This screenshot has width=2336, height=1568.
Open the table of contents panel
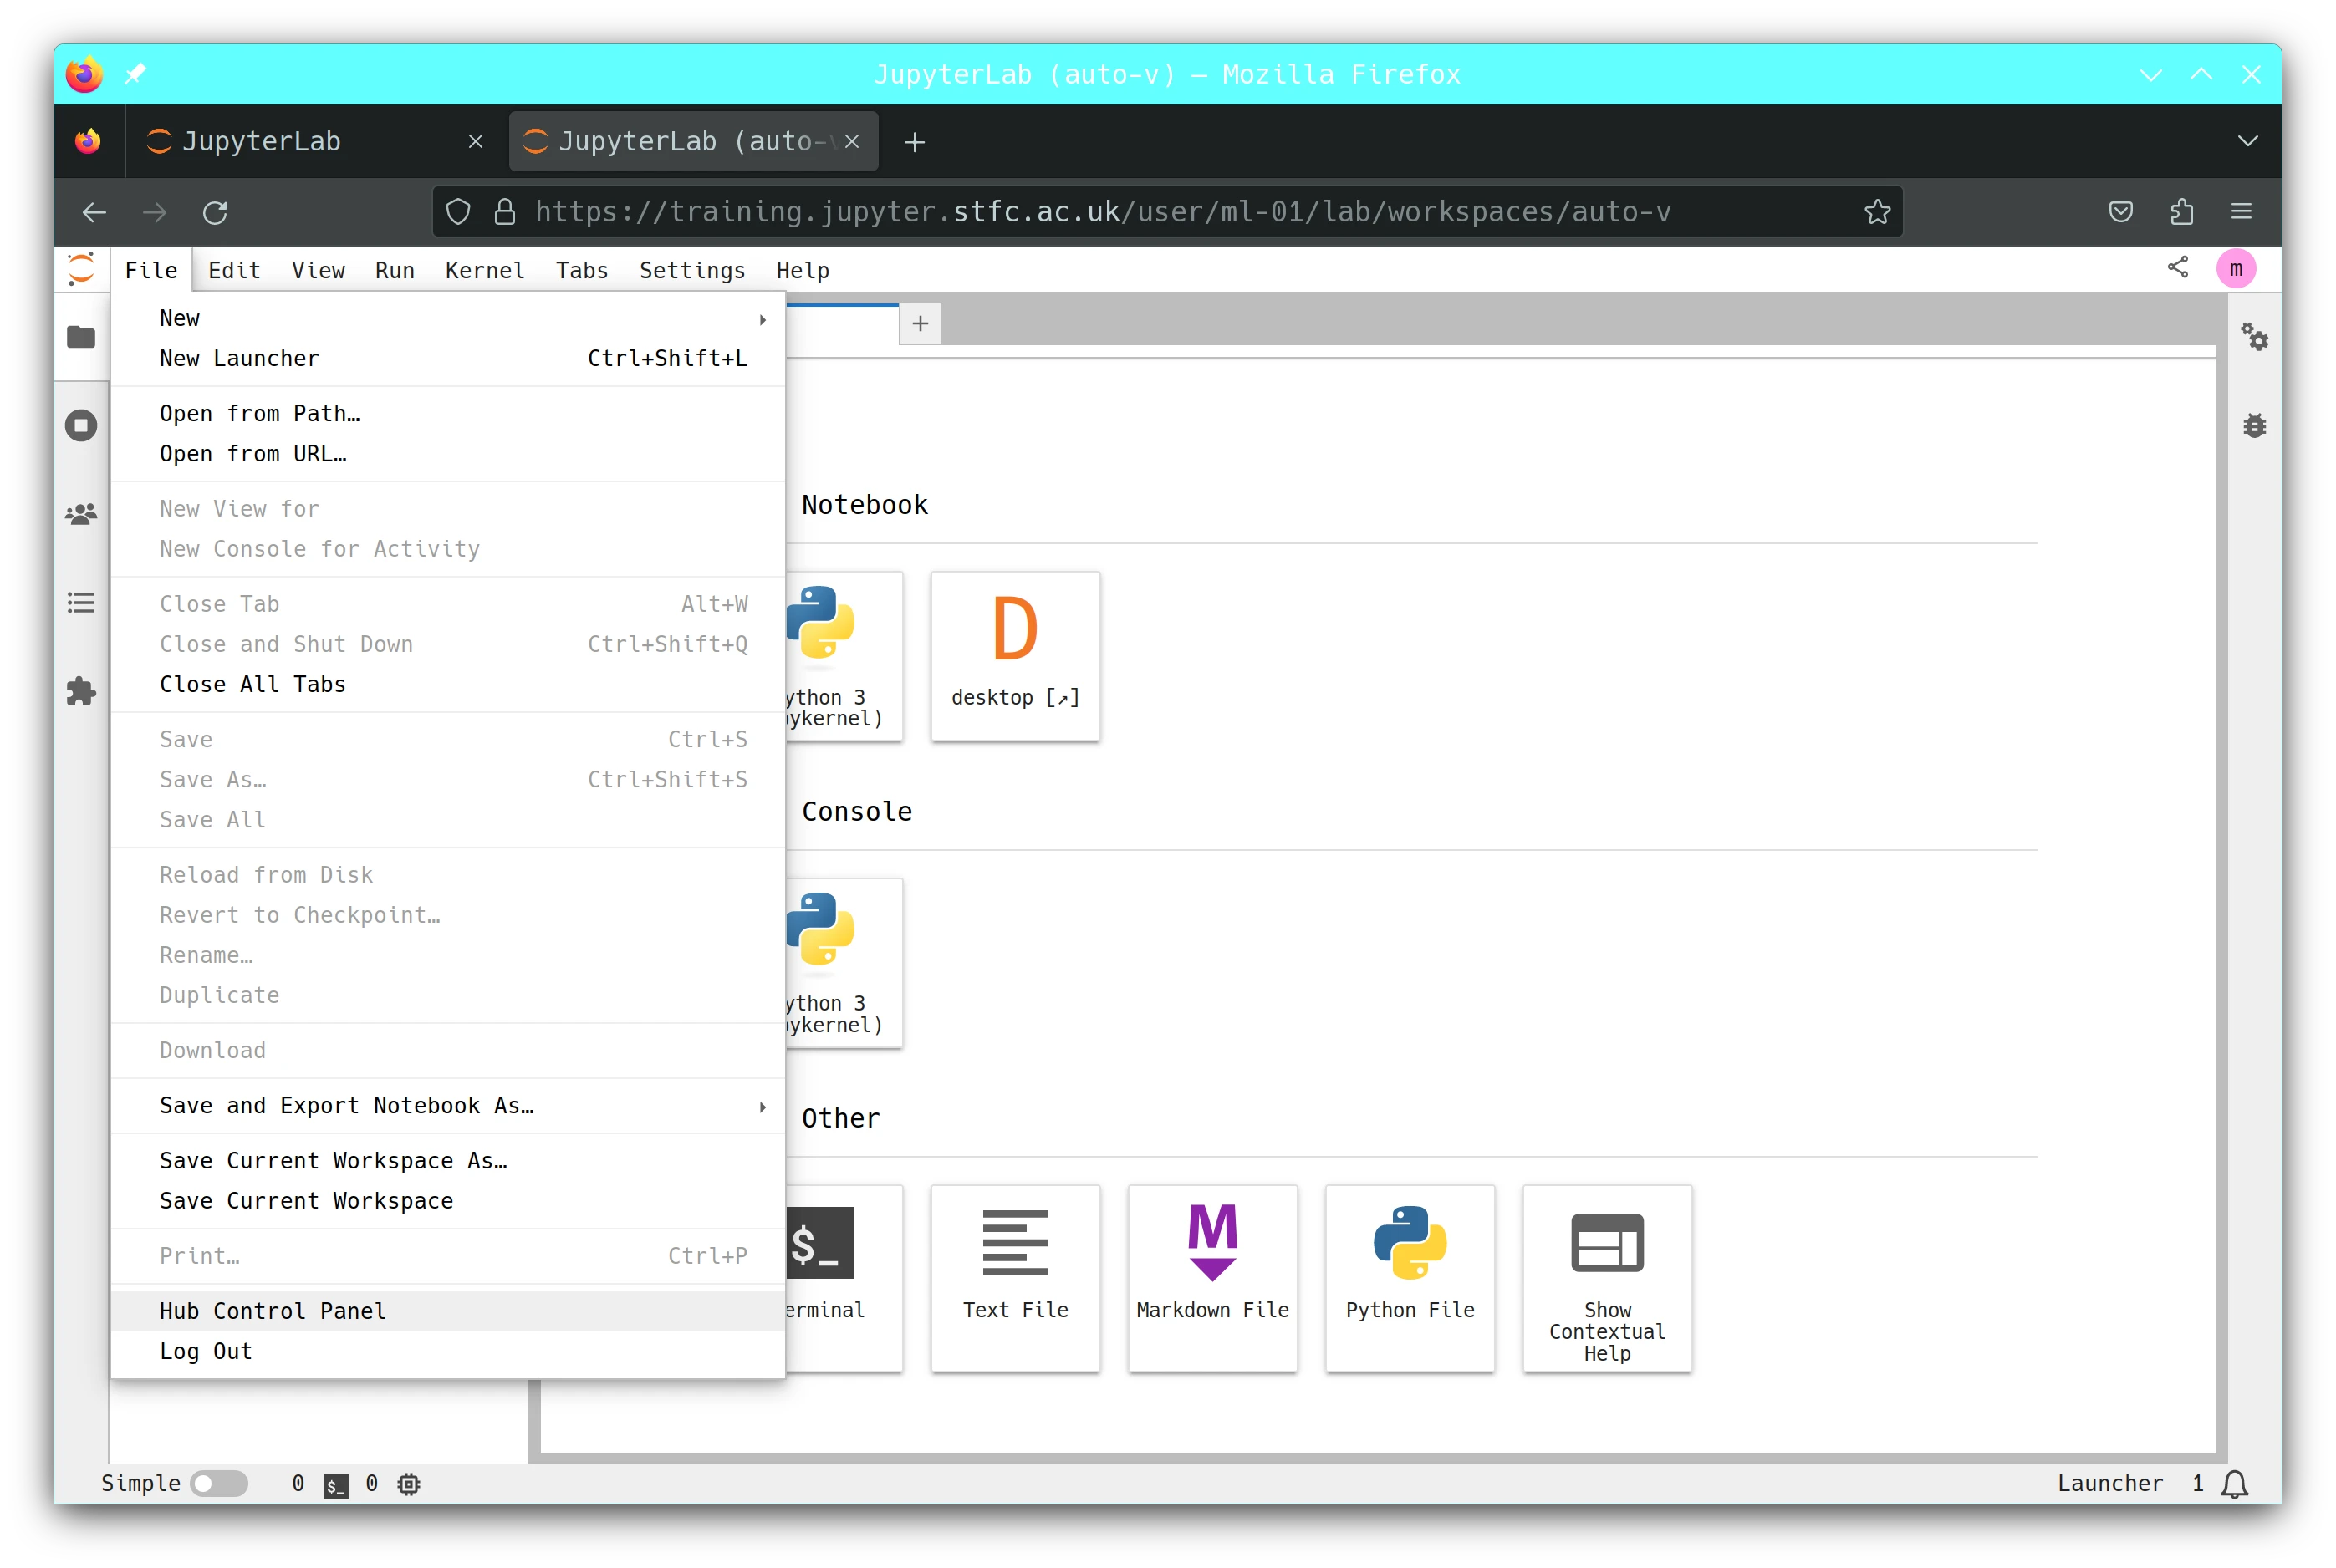(81, 603)
